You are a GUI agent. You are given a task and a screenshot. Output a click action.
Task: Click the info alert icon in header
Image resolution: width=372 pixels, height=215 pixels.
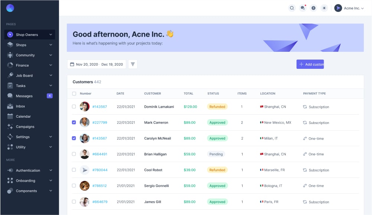click(x=314, y=8)
